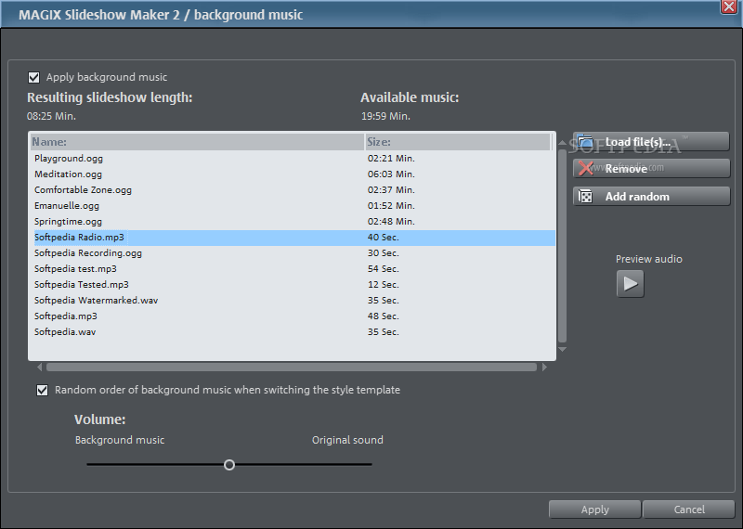Close the background music dialog

click(x=729, y=6)
